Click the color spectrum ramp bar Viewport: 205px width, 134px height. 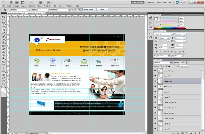coord(170,28)
